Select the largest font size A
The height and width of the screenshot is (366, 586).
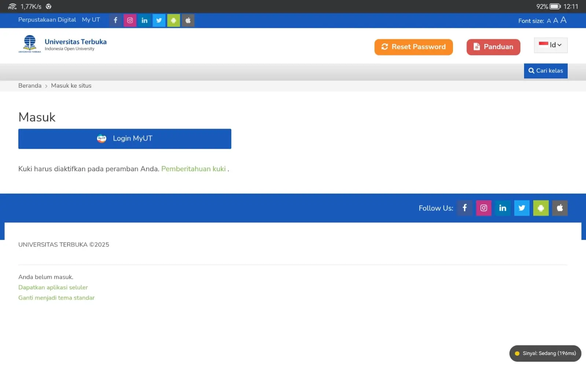tap(563, 20)
